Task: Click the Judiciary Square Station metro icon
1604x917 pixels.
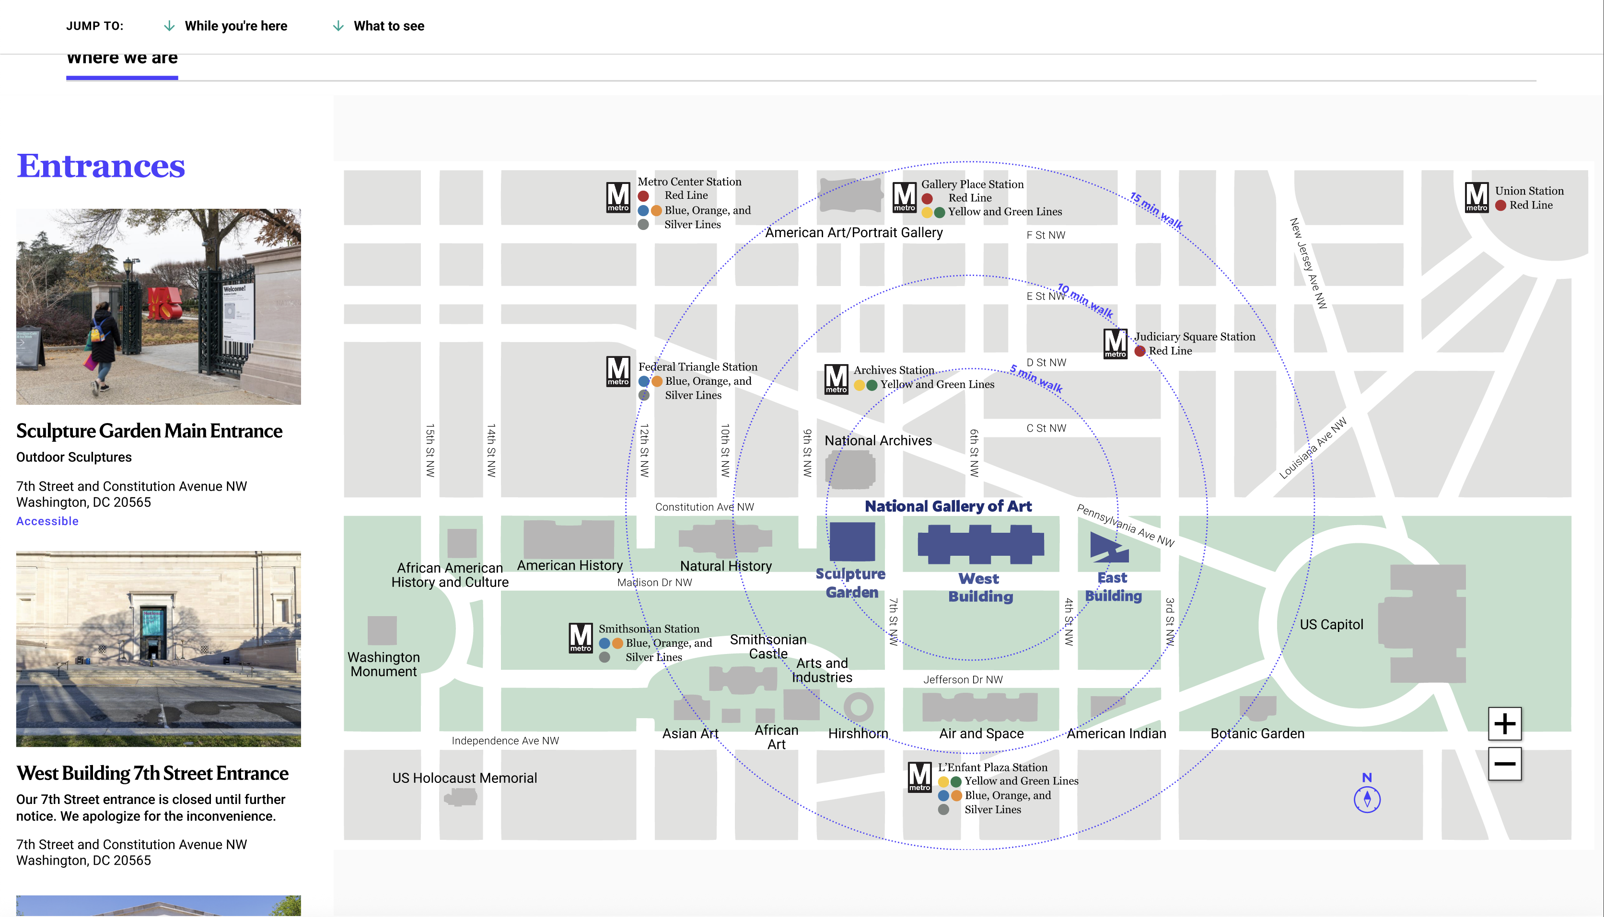Action: (x=1115, y=344)
